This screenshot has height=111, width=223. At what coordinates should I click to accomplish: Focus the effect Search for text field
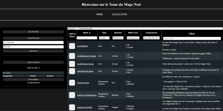pyautogui.click(x=192, y=39)
